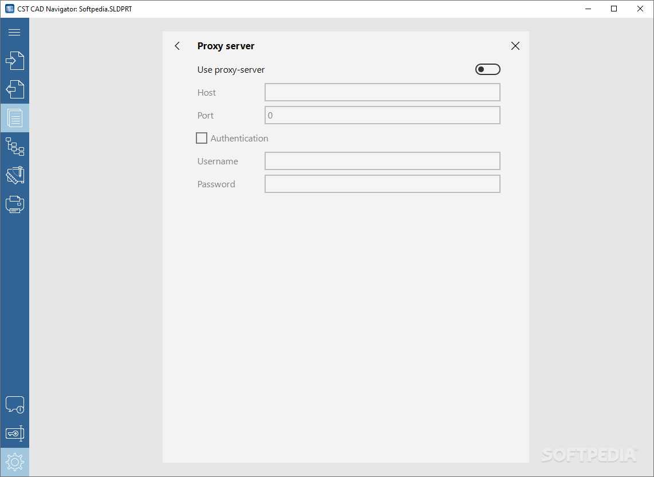Toggle the Use proxy-server switch
Screen dimensions: 654x477
click(487, 69)
